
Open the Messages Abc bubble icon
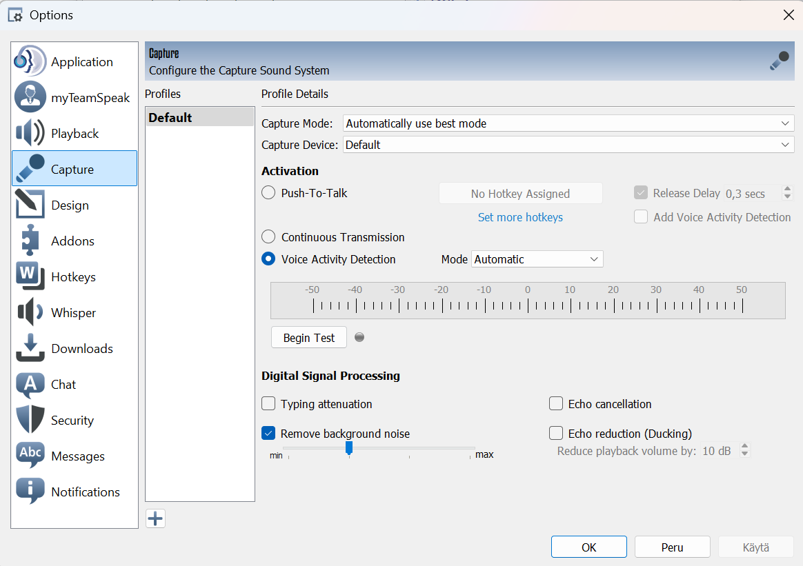click(x=30, y=455)
